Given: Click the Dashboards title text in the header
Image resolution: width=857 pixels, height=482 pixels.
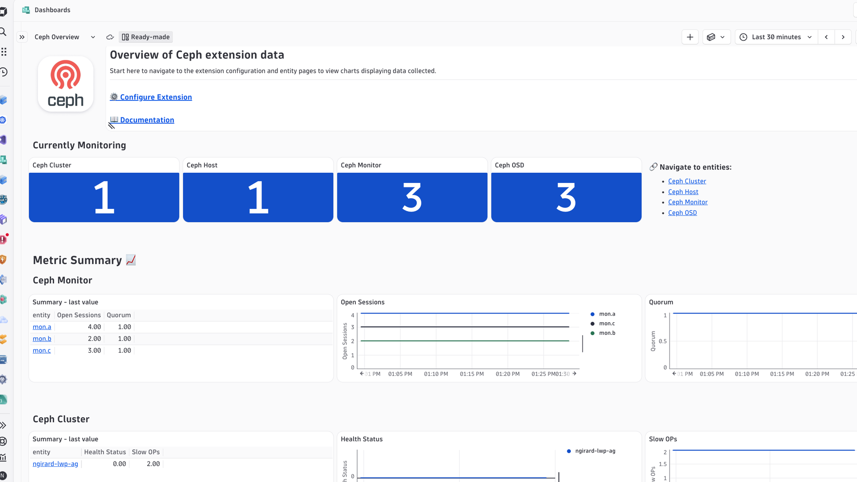Looking at the screenshot, I should click(x=52, y=10).
